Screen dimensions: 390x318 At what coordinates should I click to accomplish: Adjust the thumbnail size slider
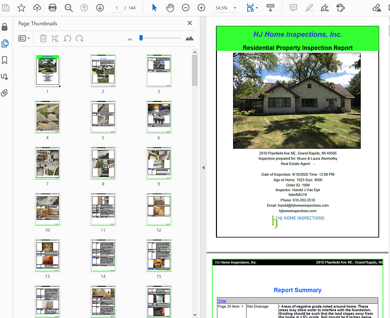click(141, 38)
